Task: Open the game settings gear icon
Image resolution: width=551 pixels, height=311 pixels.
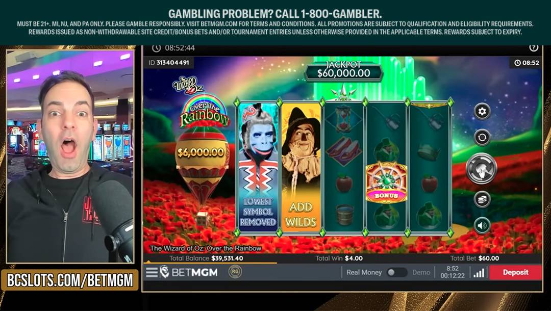Action: tap(482, 112)
